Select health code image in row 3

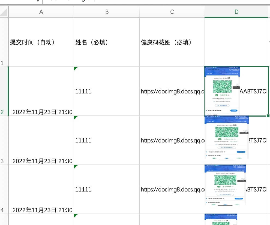pyautogui.click(x=227, y=138)
